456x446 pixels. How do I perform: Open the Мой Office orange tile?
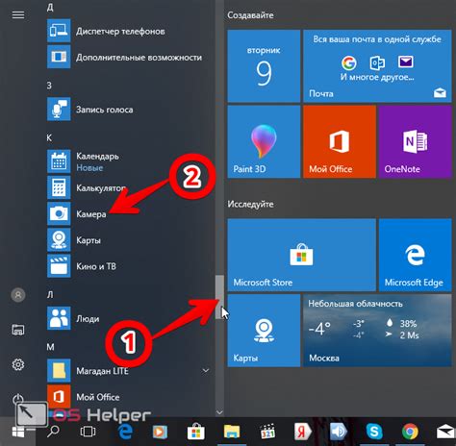[340, 141]
